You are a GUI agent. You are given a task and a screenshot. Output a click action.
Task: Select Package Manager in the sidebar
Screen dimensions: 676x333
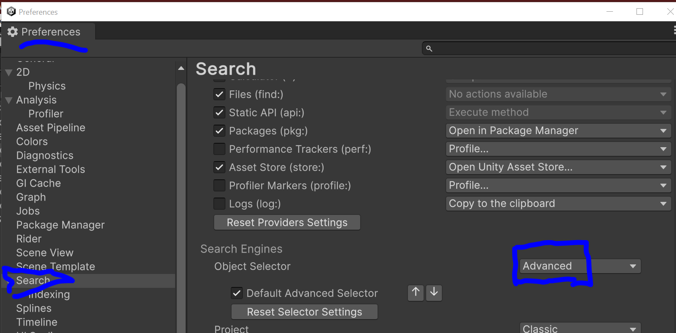(60, 225)
